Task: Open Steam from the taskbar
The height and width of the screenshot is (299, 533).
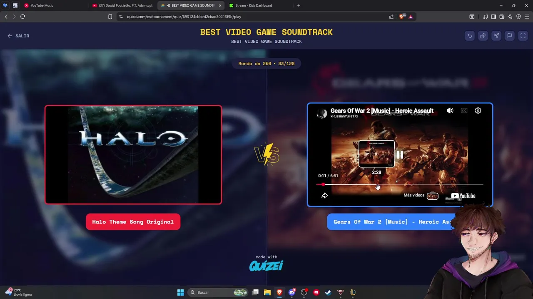Action: tap(328, 292)
